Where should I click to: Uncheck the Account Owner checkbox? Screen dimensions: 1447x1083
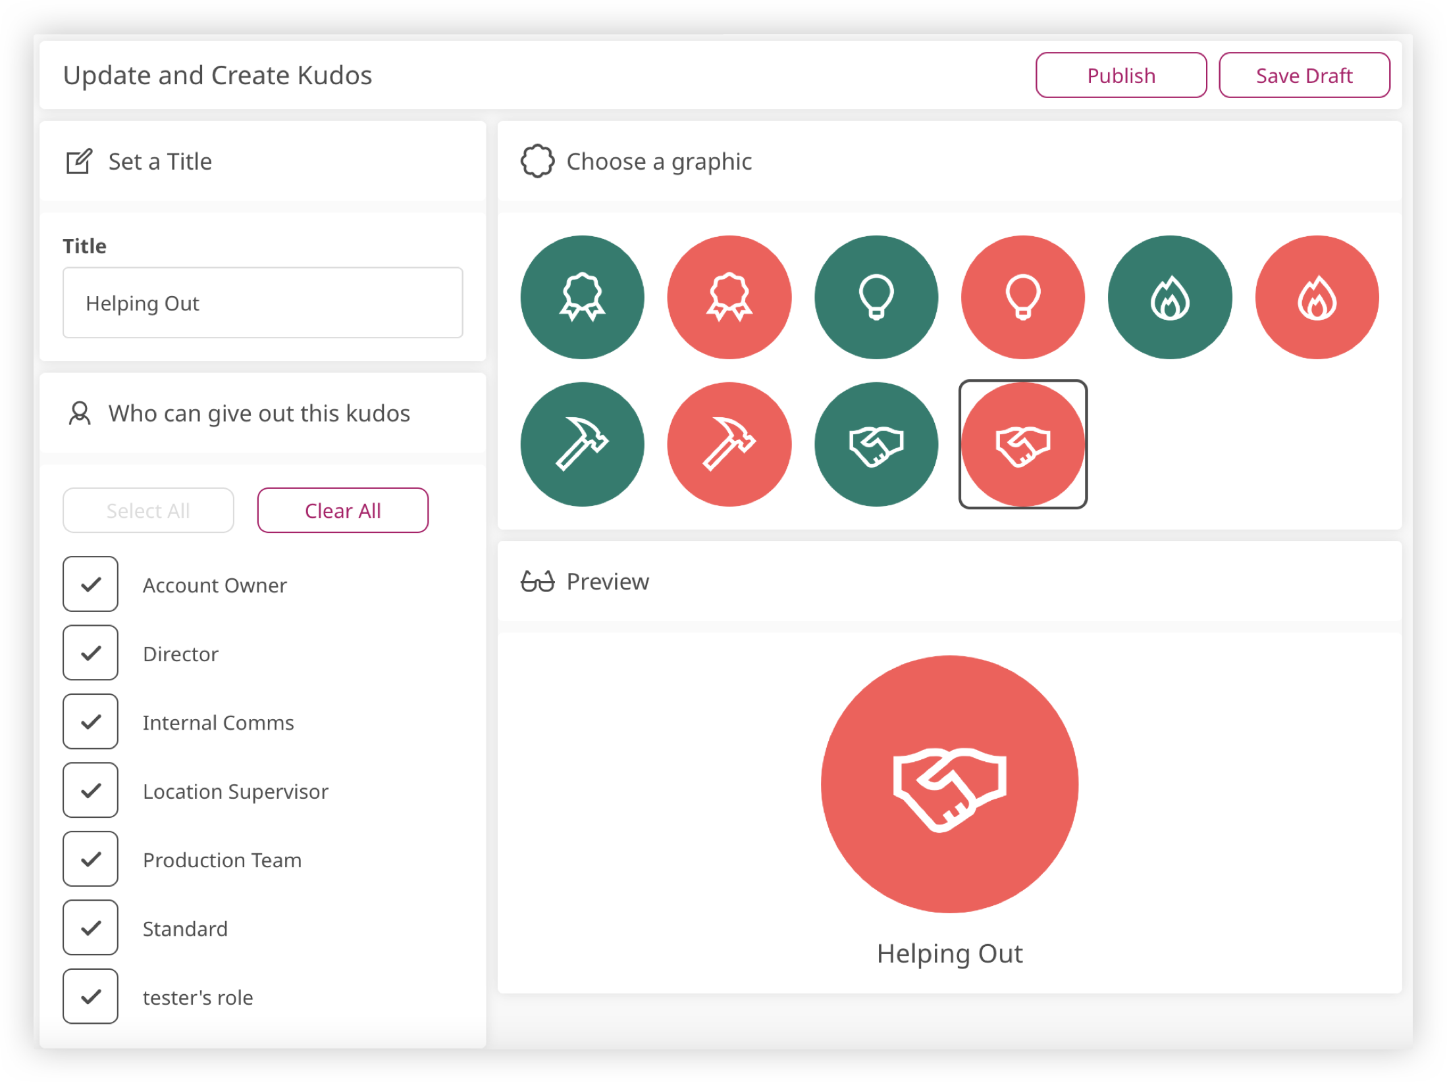91,584
